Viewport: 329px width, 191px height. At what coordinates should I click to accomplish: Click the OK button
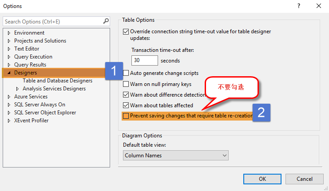[262, 179]
